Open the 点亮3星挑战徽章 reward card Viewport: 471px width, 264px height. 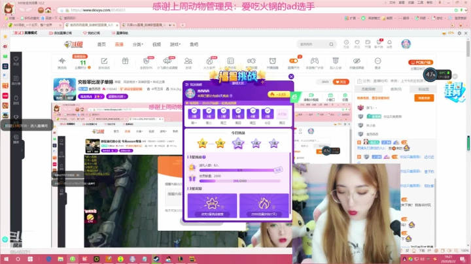[212, 205]
